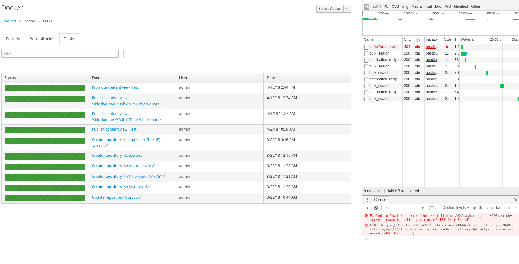Sort requests by Initiator column

(433, 39)
